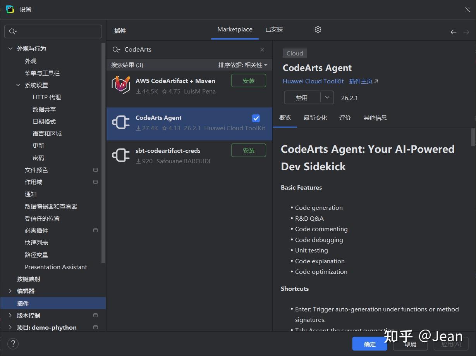This screenshot has width=476, height=356.
Task: Open plugin settings gear menu
Action: click(318, 29)
